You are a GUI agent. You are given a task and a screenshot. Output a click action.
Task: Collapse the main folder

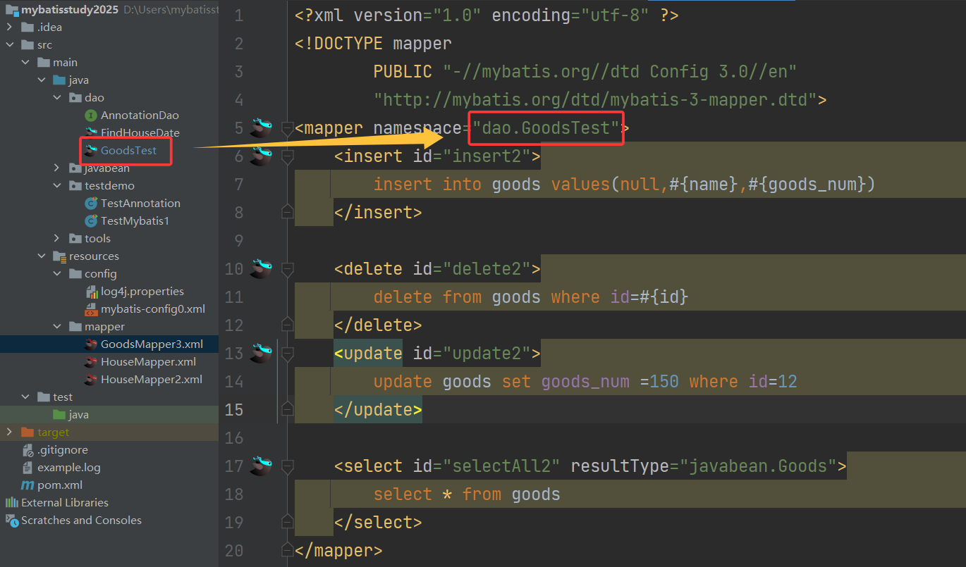[x=25, y=62]
